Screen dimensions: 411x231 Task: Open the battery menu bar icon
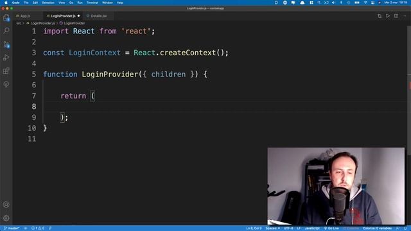tap(357, 3)
